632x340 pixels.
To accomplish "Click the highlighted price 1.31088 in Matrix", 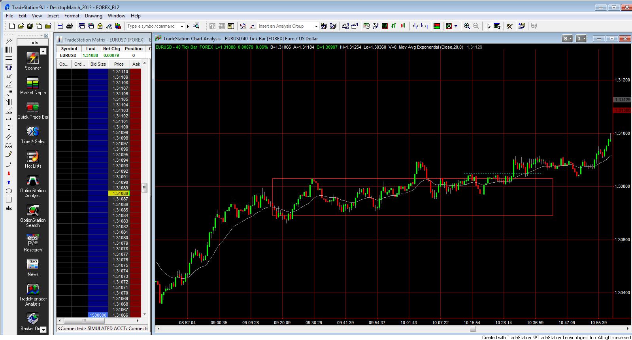I will coord(119,193).
